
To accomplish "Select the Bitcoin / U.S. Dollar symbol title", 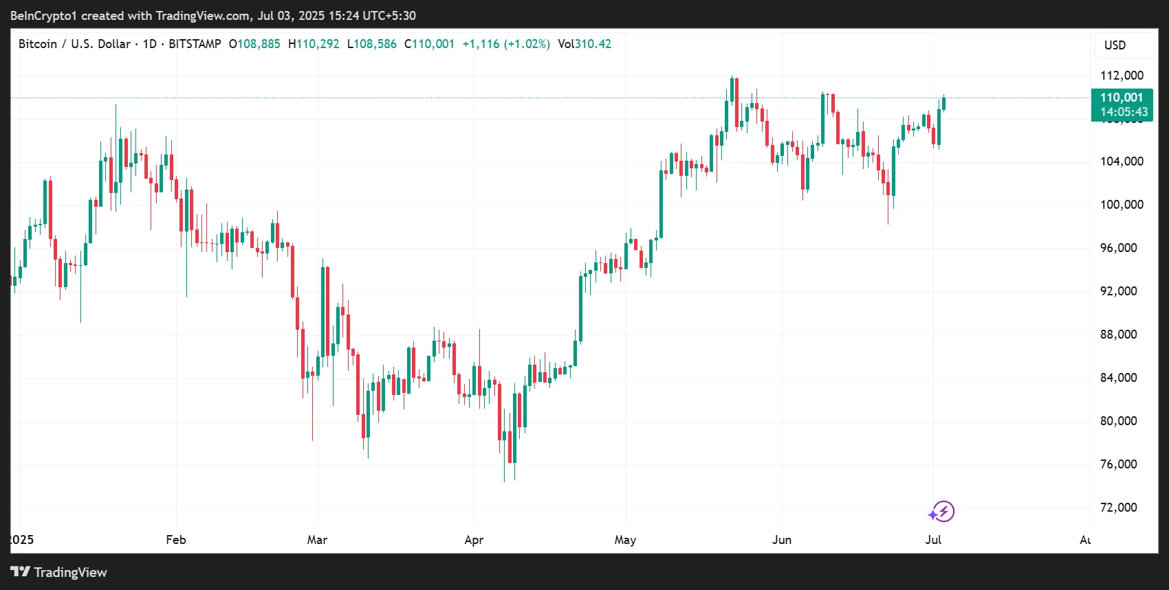I will click(x=74, y=44).
